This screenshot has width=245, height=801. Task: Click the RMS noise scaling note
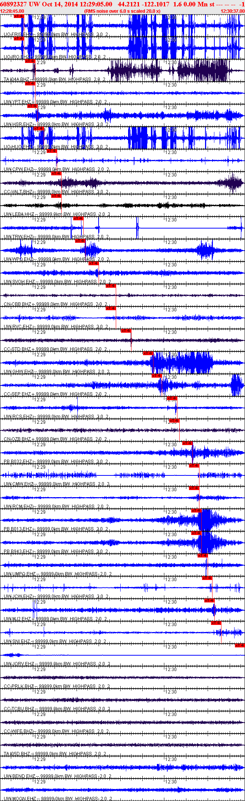(x=122, y=11)
